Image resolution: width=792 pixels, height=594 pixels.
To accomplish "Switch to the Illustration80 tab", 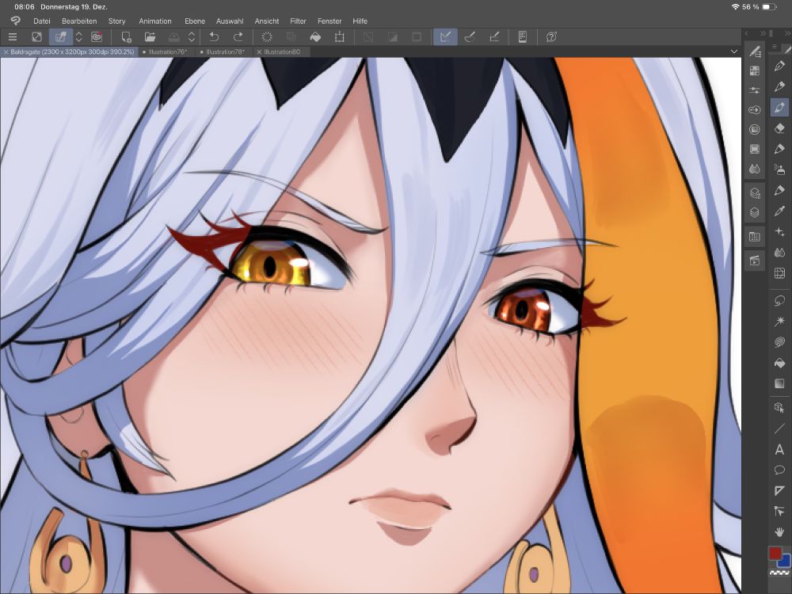I will coord(282,51).
